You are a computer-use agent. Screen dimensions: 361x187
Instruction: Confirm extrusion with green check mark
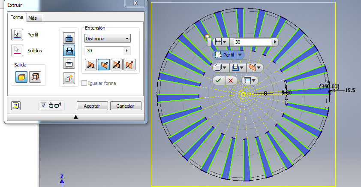click(219, 81)
